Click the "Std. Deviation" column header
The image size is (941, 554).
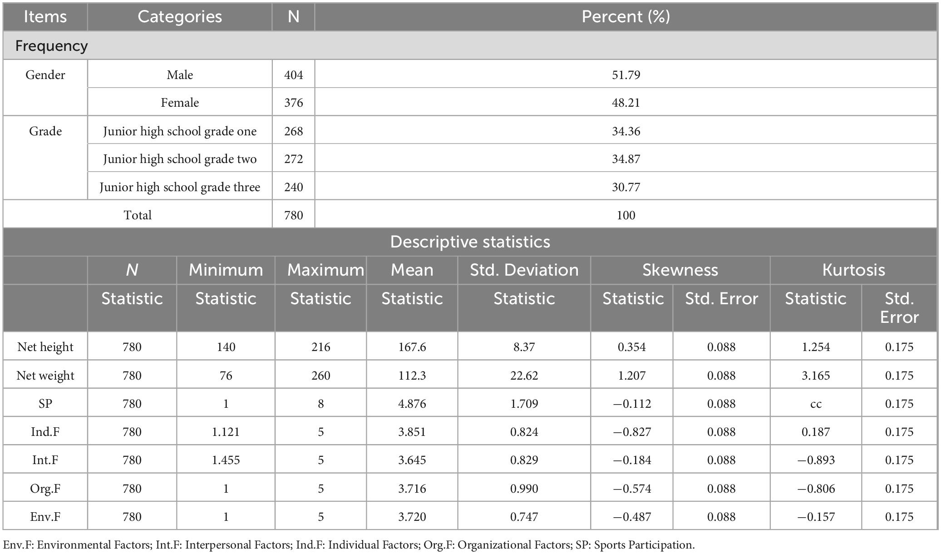[524, 270]
